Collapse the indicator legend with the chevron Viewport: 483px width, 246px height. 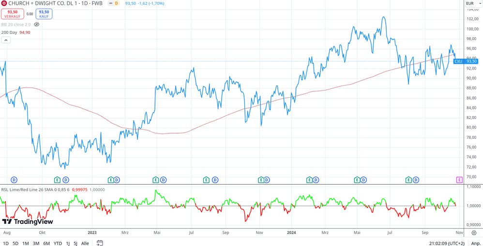click(6, 40)
